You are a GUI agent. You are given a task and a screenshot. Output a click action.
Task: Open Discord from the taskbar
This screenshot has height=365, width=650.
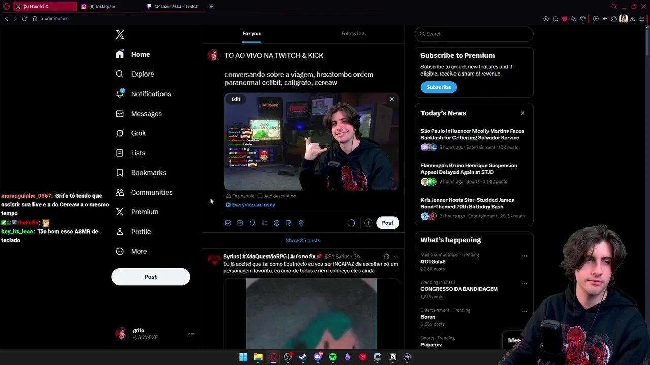318,357
